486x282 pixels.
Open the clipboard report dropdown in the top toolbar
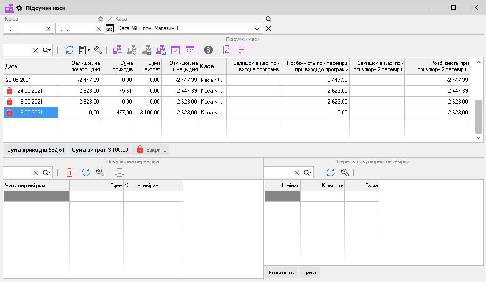(84, 50)
